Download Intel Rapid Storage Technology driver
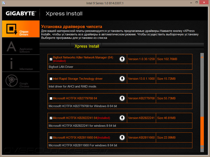Screen dimensions: 210x157 coord(122,78)
